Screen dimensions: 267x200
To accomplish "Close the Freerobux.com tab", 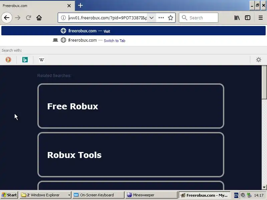I will click(69, 6).
